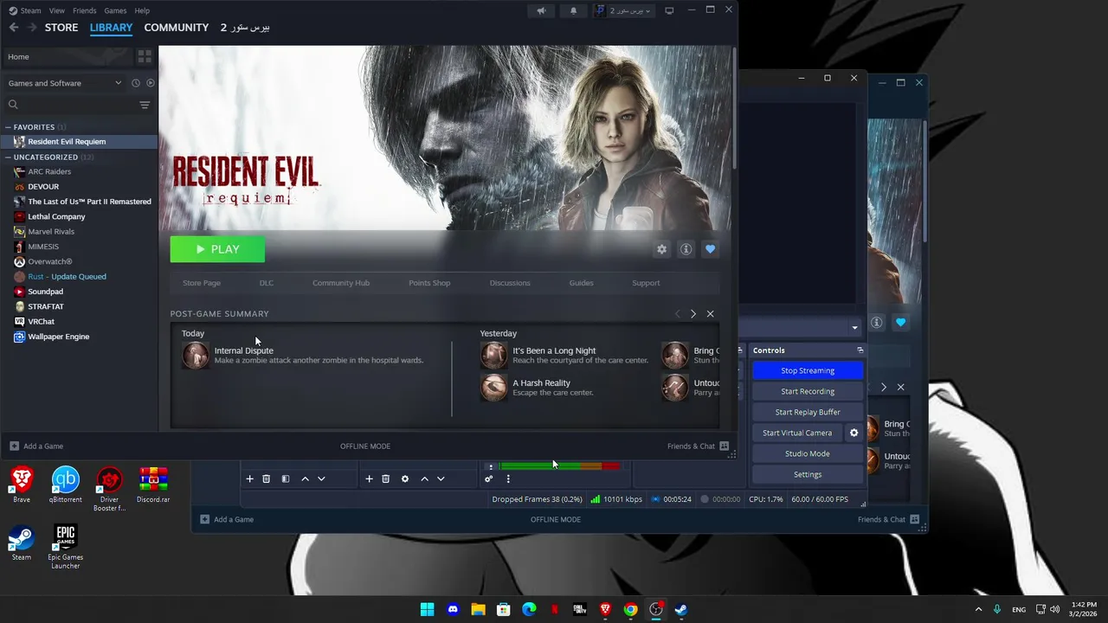Click Add a Game in rear Steam window
The image size is (1108, 623).
(x=227, y=519)
